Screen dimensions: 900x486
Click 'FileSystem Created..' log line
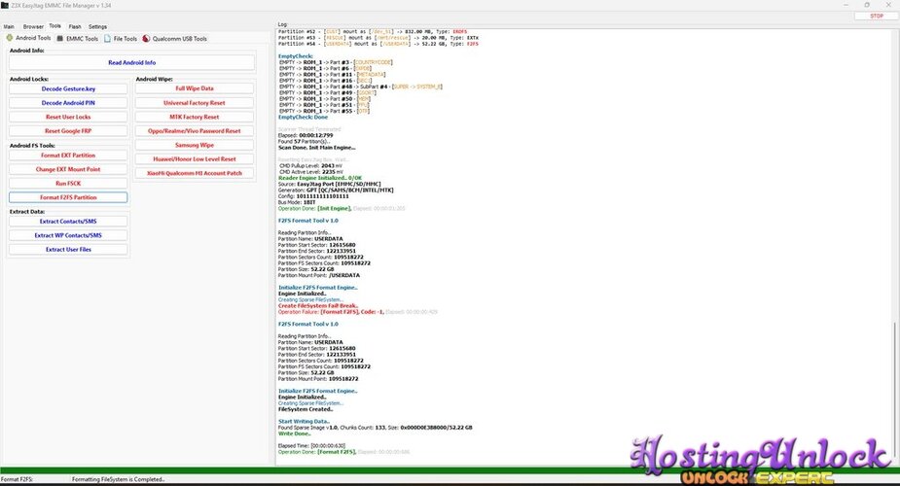[306, 409]
